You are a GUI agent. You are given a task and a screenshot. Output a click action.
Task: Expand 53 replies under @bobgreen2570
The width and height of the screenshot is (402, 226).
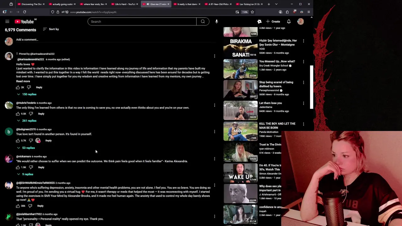[x=26, y=148]
